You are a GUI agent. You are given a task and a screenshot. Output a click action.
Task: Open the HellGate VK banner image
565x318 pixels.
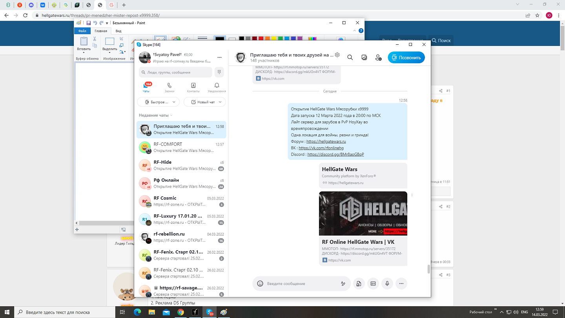[363, 213]
